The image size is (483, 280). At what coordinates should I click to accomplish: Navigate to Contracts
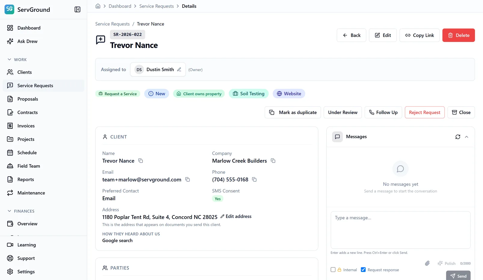pyautogui.click(x=43, y=113)
